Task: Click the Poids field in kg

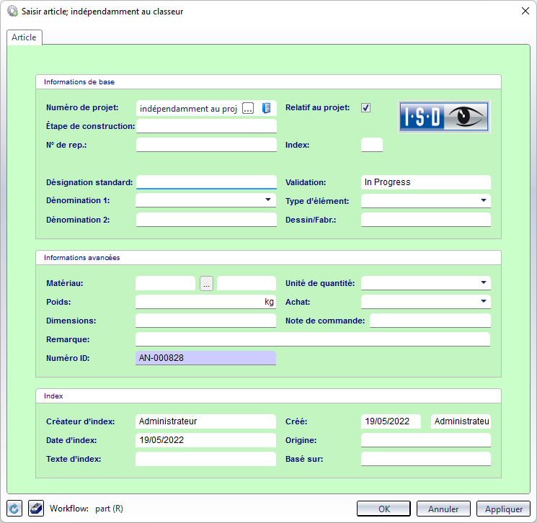Action: click(199, 303)
